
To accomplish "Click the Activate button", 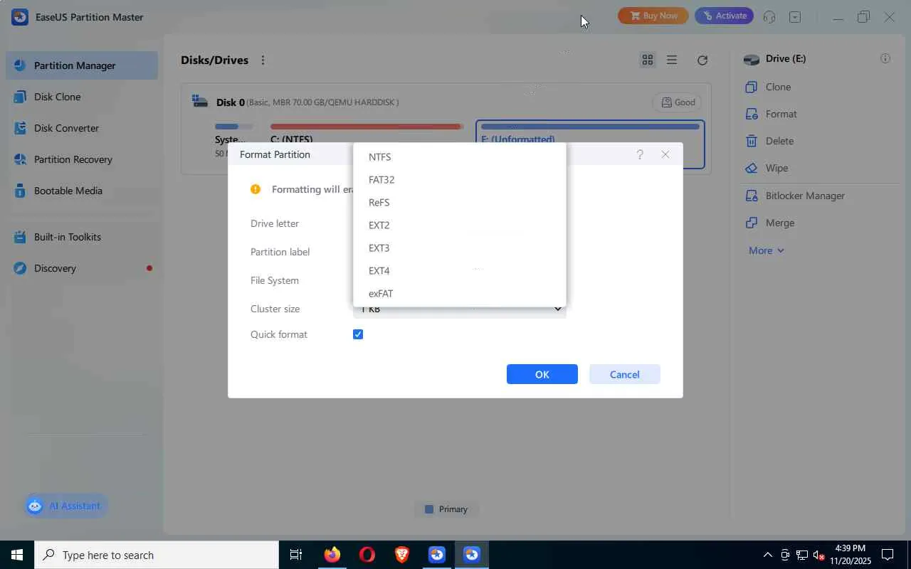I will coord(724,16).
